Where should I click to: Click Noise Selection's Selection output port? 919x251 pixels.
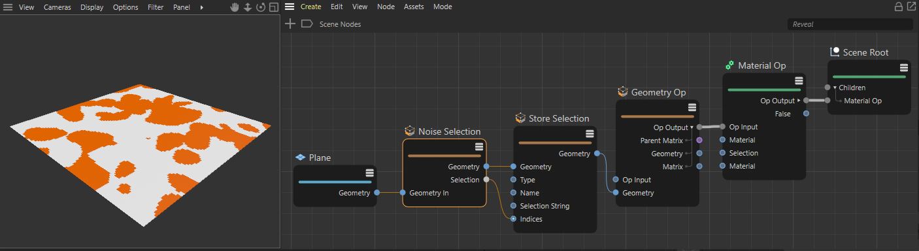pos(486,180)
